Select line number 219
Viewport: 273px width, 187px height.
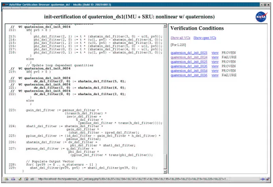(12, 72)
